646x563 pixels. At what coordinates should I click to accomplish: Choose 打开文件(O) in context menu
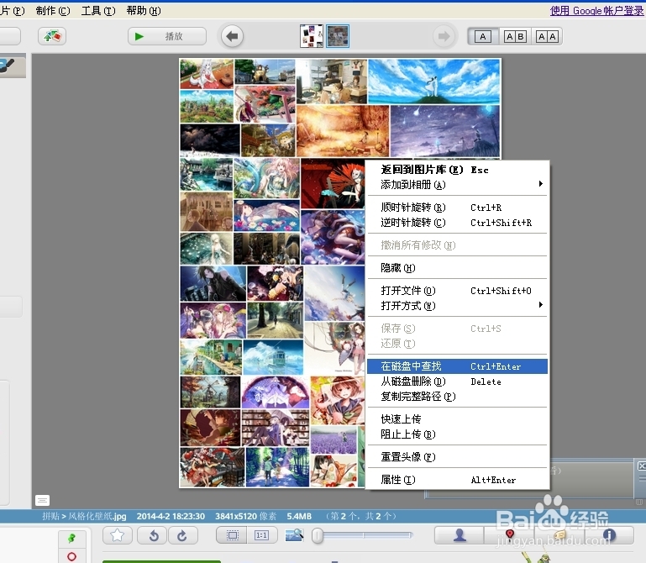[x=457, y=291]
